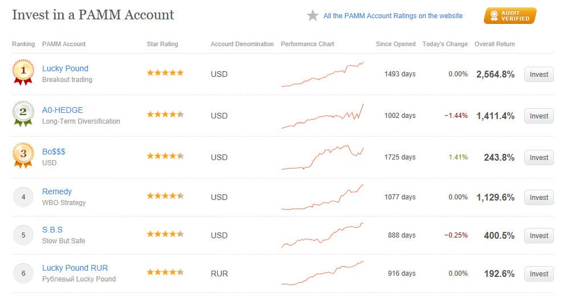Click the Audit Verified badge

click(509, 16)
